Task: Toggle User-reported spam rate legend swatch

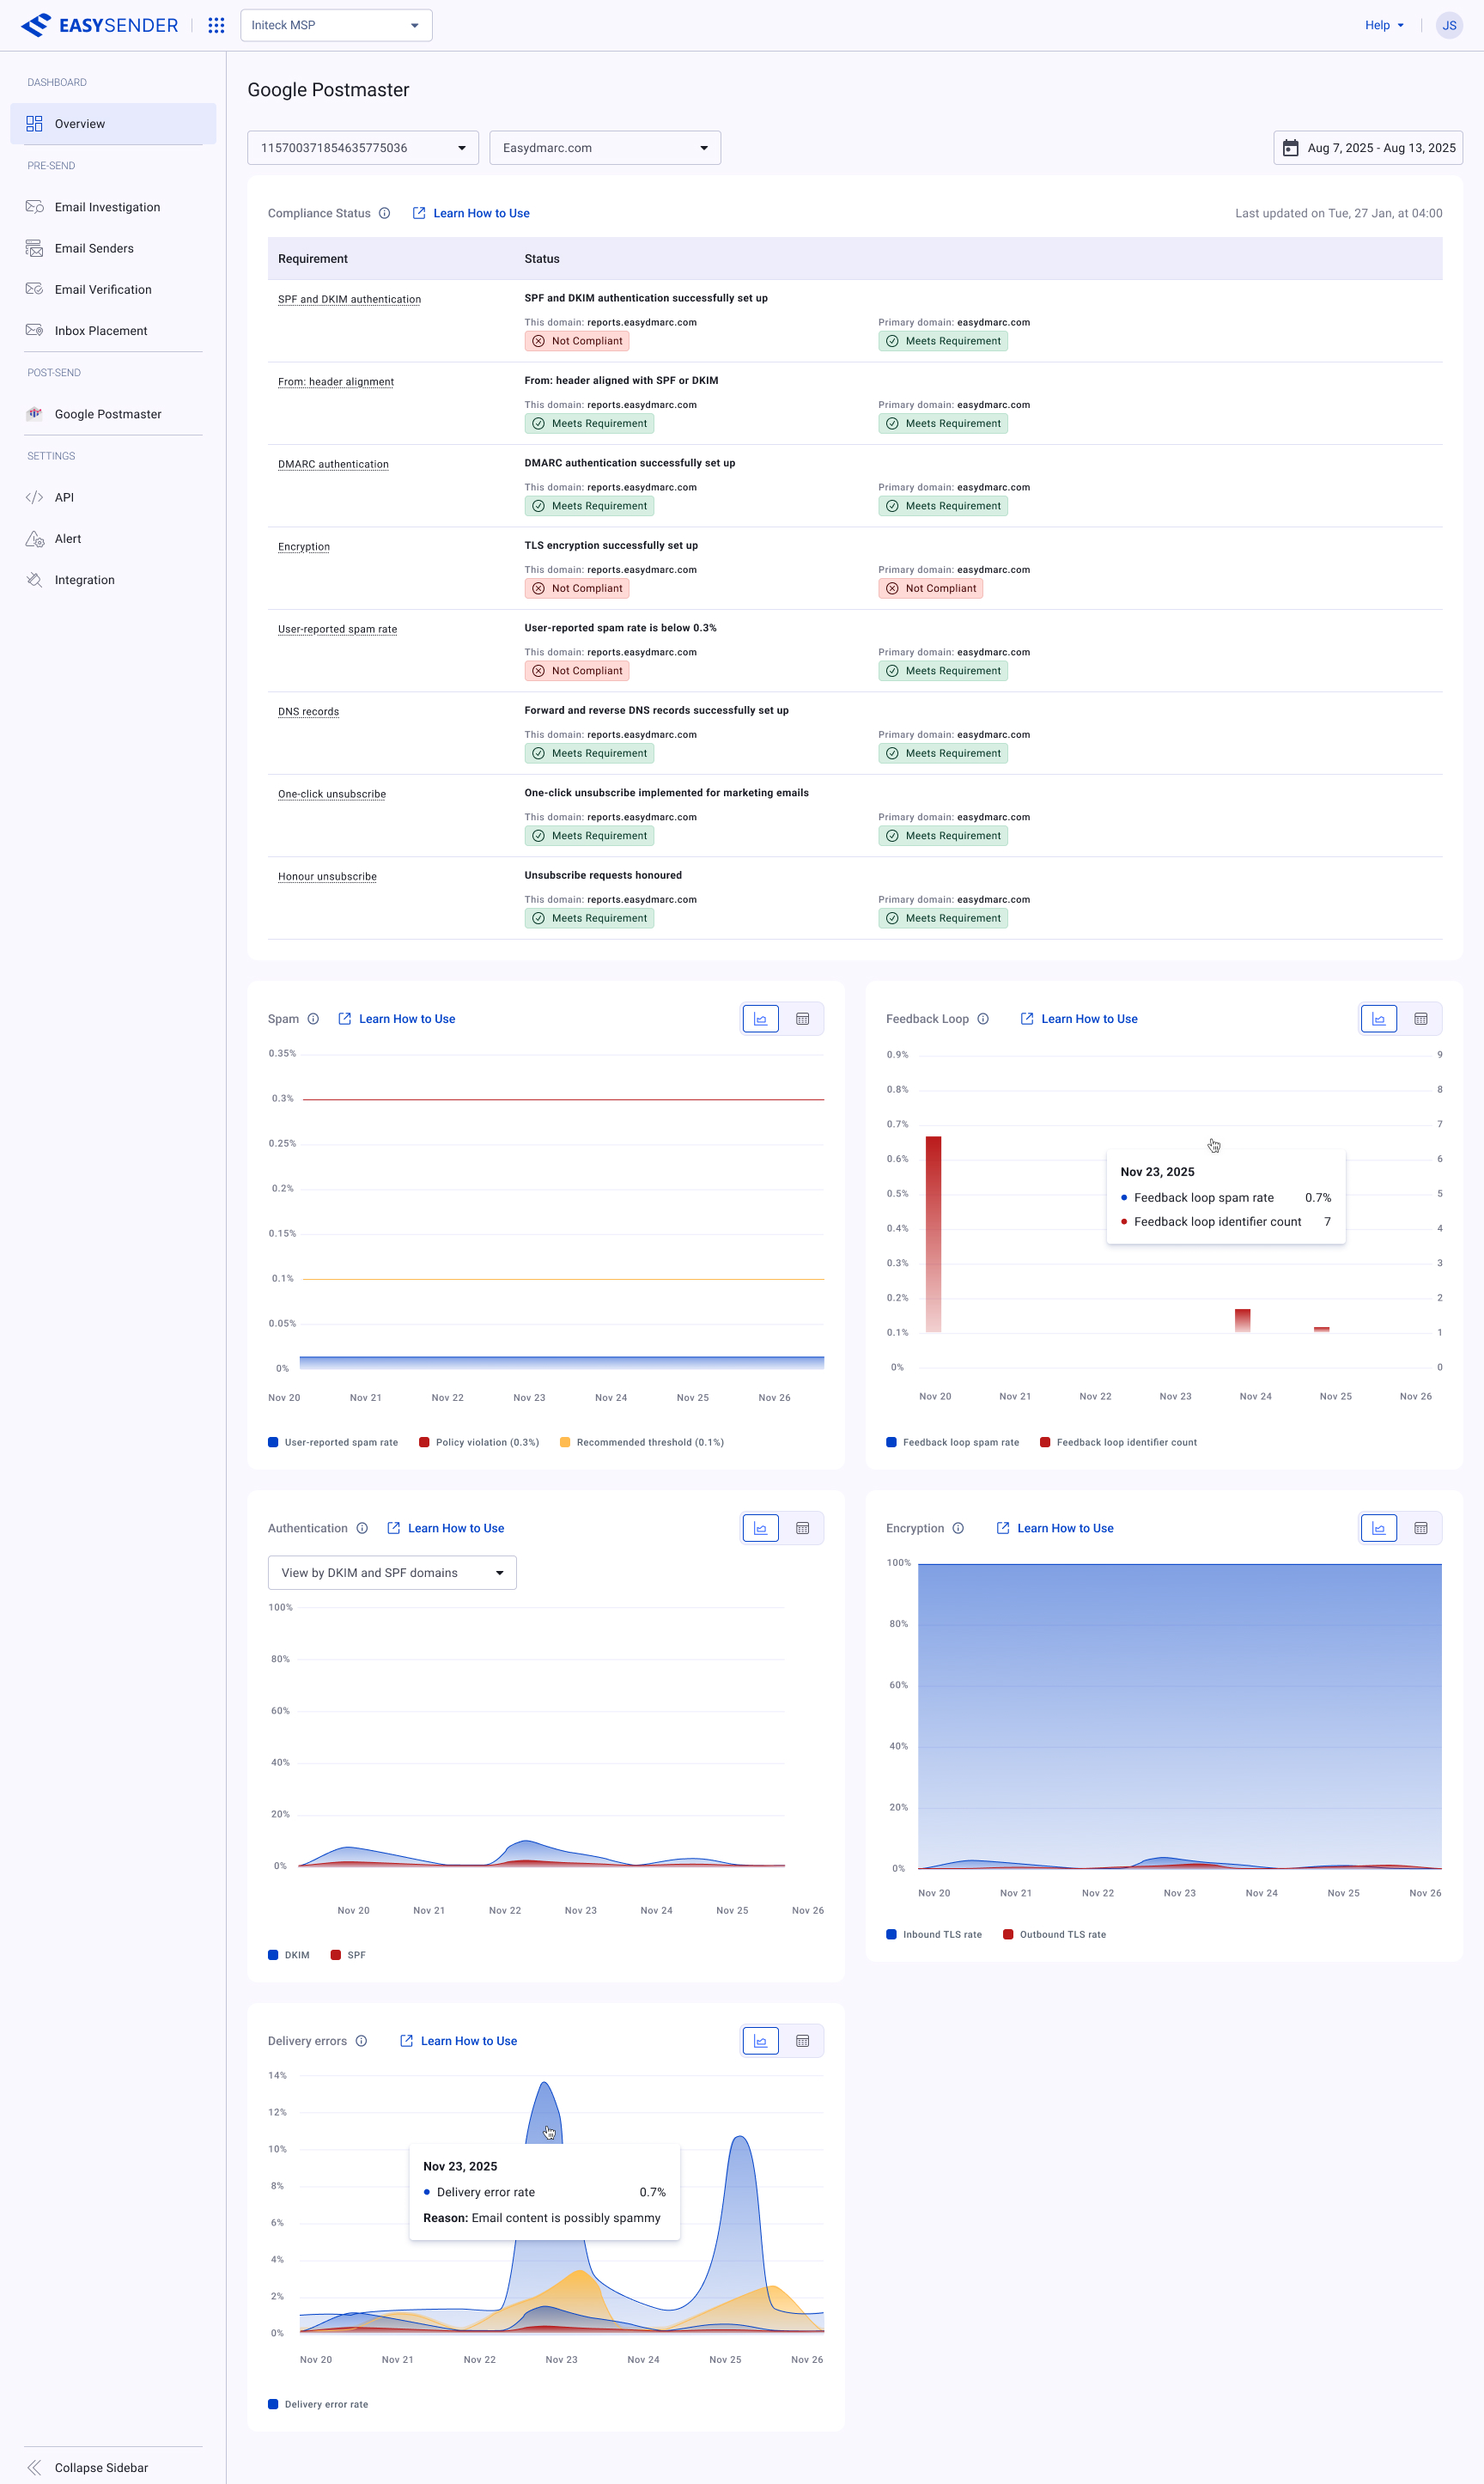Action: [273, 1442]
